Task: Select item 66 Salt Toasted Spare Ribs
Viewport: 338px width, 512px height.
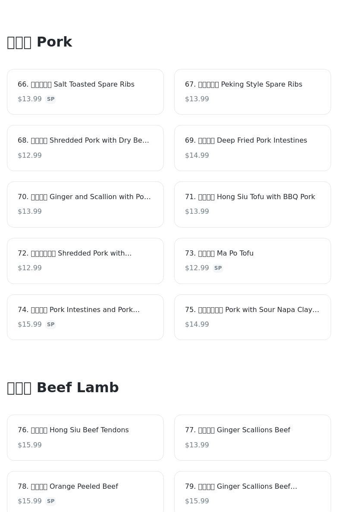Action: 85,92
